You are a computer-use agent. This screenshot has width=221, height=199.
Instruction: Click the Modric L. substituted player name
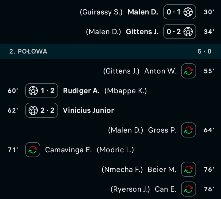[x=115, y=150]
